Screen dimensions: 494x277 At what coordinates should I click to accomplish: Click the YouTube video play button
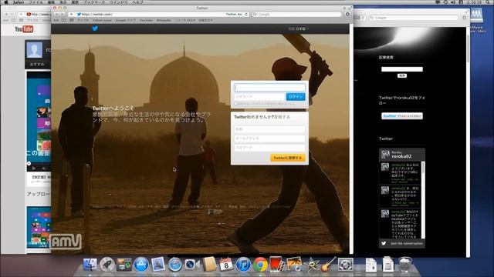click(x=34, y=169)
